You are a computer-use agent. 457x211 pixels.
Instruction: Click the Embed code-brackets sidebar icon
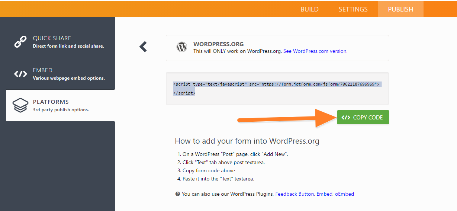point(20,74)
